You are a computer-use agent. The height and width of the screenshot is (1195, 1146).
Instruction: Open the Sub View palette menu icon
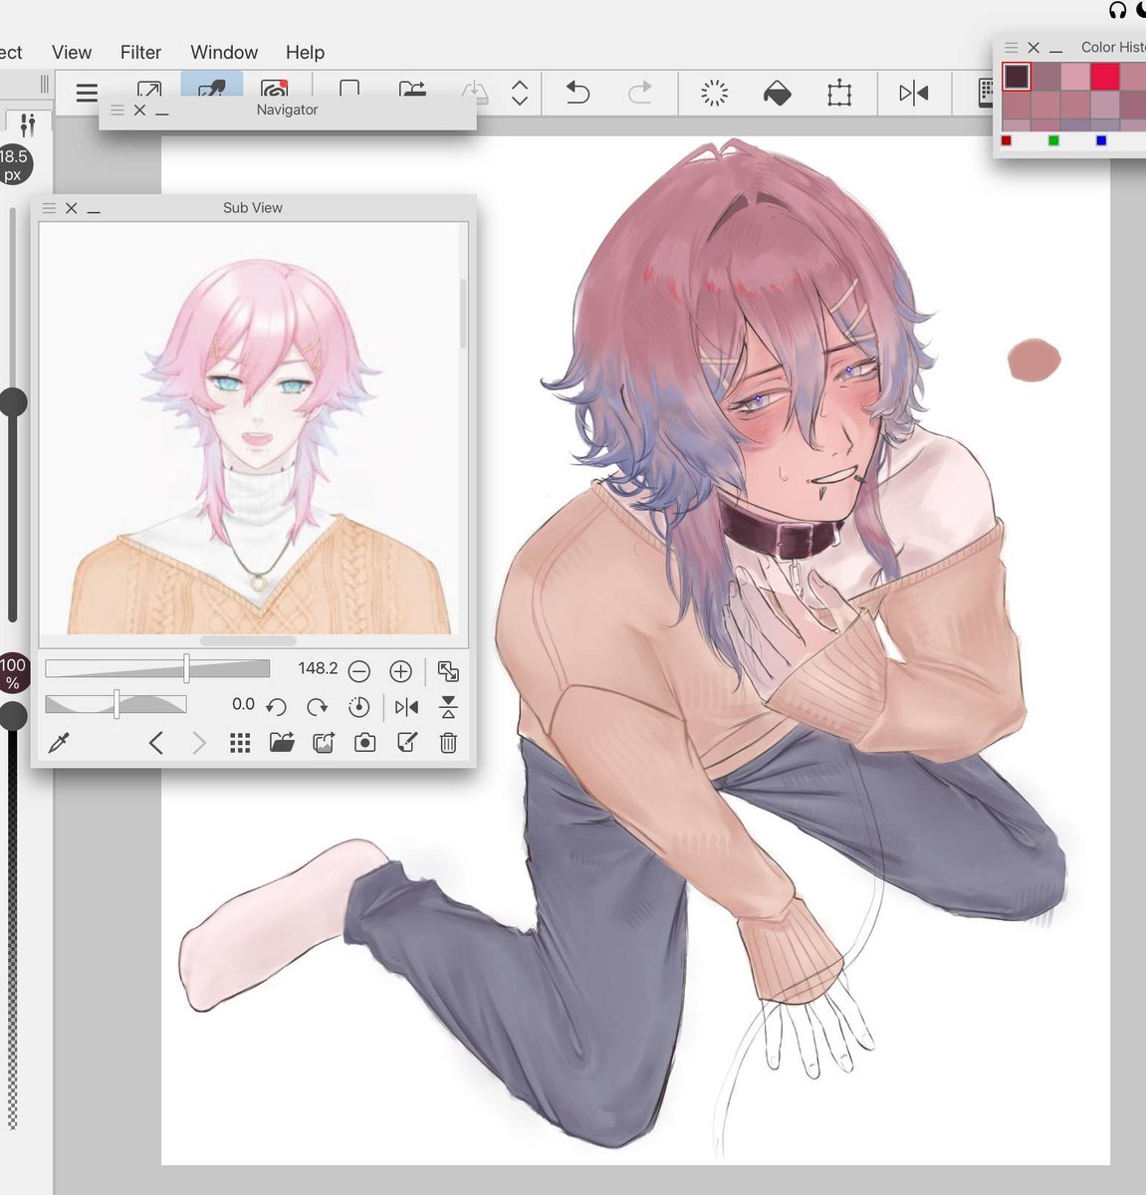pos(49,208)
